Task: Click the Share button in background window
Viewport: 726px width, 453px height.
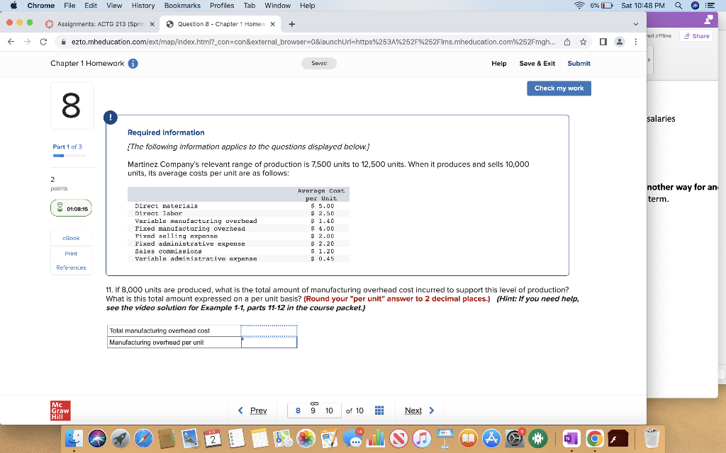Action: click(697, 36)
